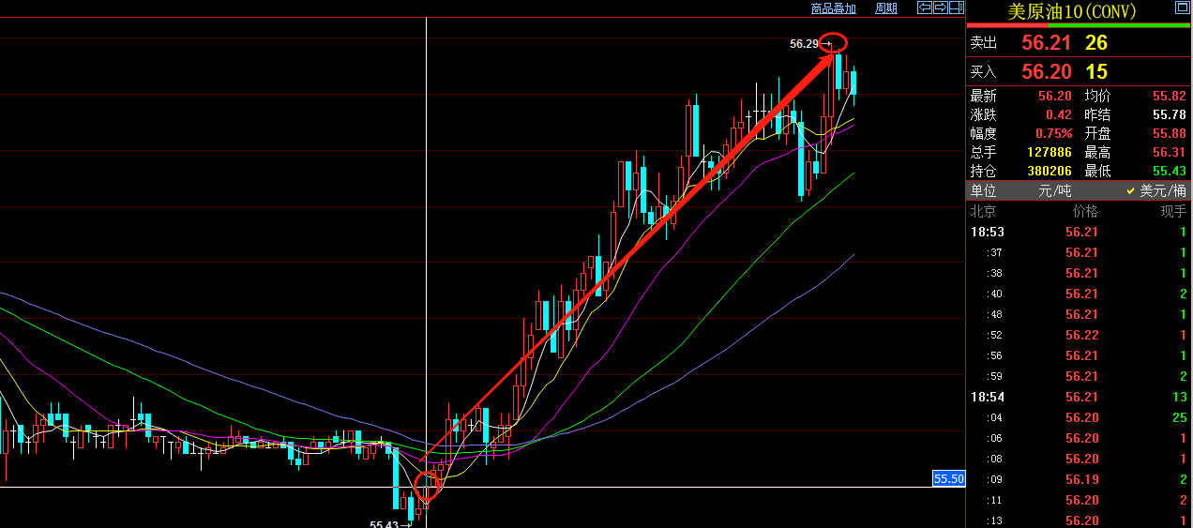The height and width of the screenshot is (528, 1193).
Task: Toggle the 美元/桶 unit option
Action: pyautogui.click(x=1155, y=190)
